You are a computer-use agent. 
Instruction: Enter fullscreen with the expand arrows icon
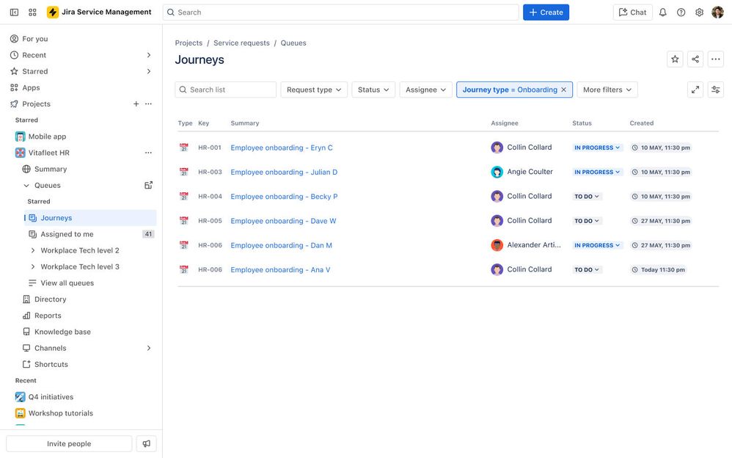(x=695, y=90)
